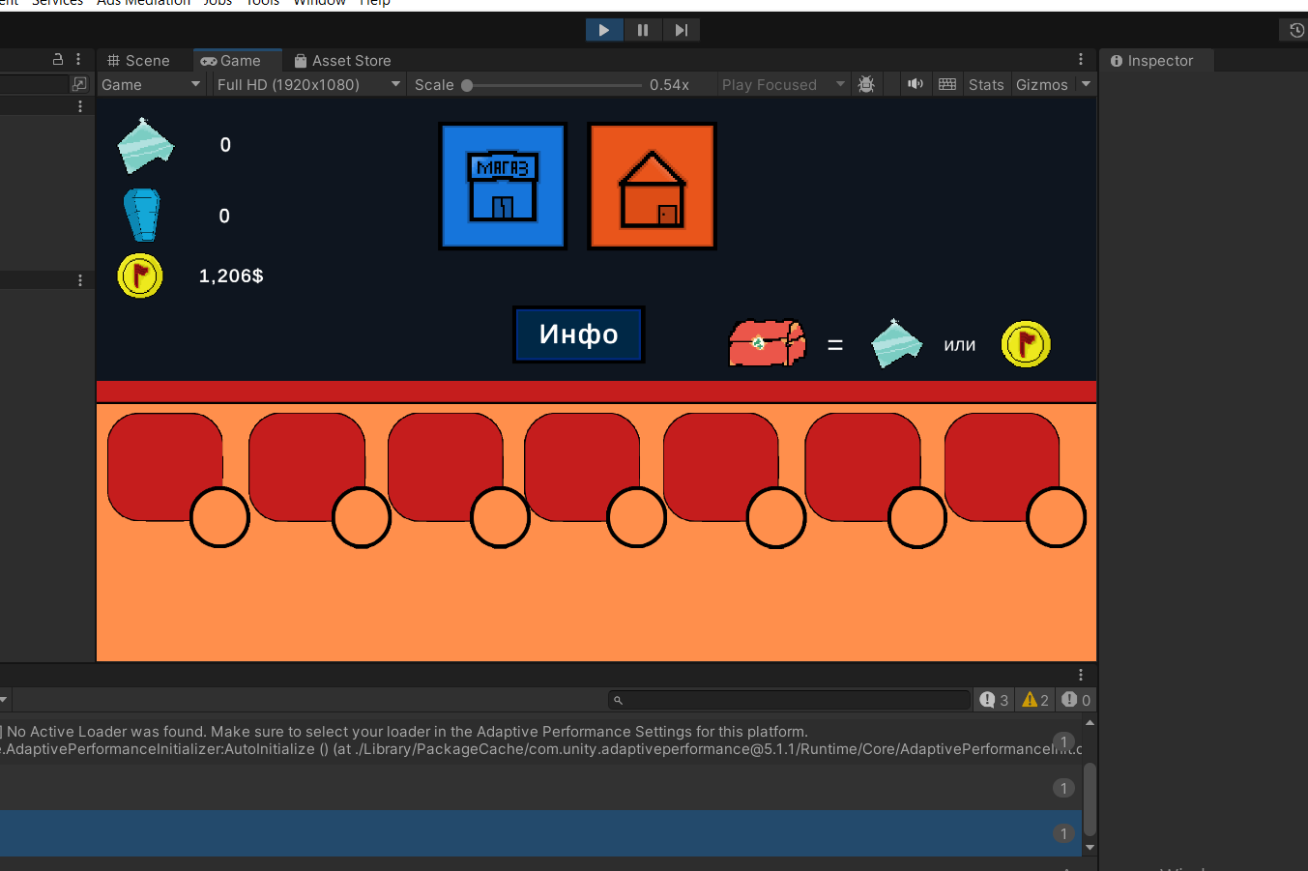Switch to the Scene tab
Viewport: 1308px width, 871px height.
click(138, 60)
